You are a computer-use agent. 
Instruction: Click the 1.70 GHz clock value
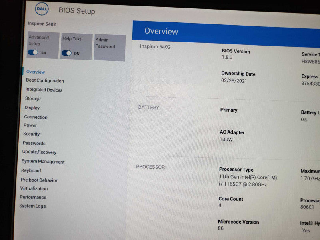pos(310,178)
